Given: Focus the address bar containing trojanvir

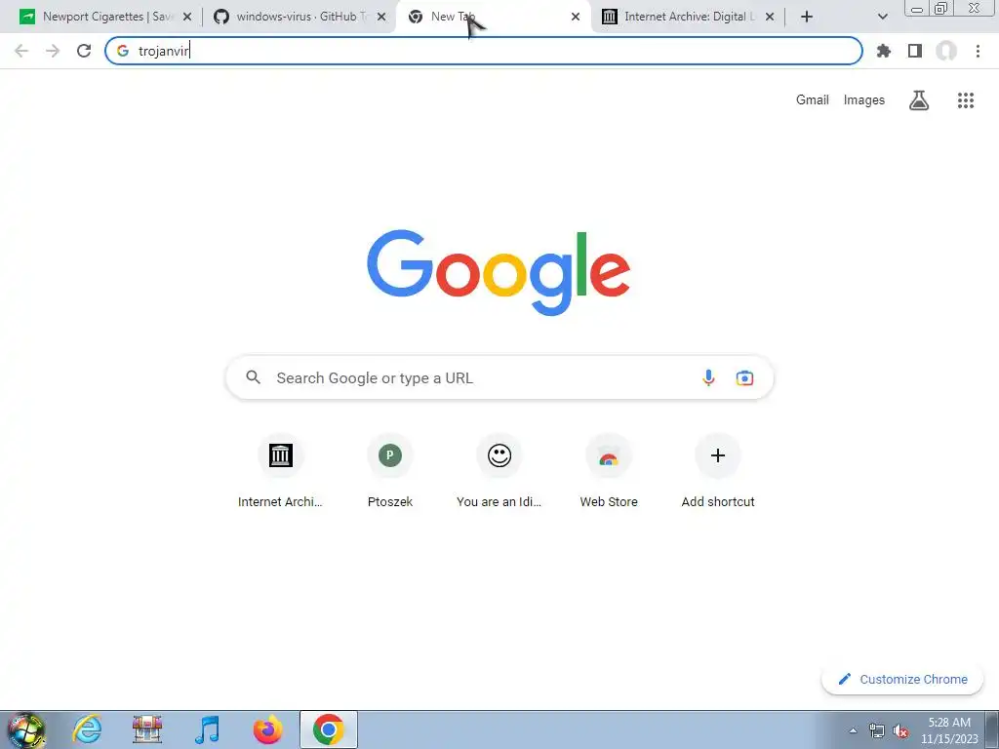Looking at the screenshot, I should [484, 51].
